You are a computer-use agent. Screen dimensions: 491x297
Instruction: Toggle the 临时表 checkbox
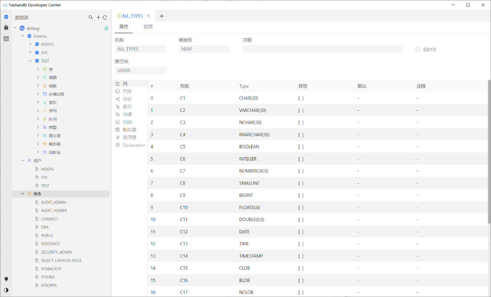click(x=418, y=49)
